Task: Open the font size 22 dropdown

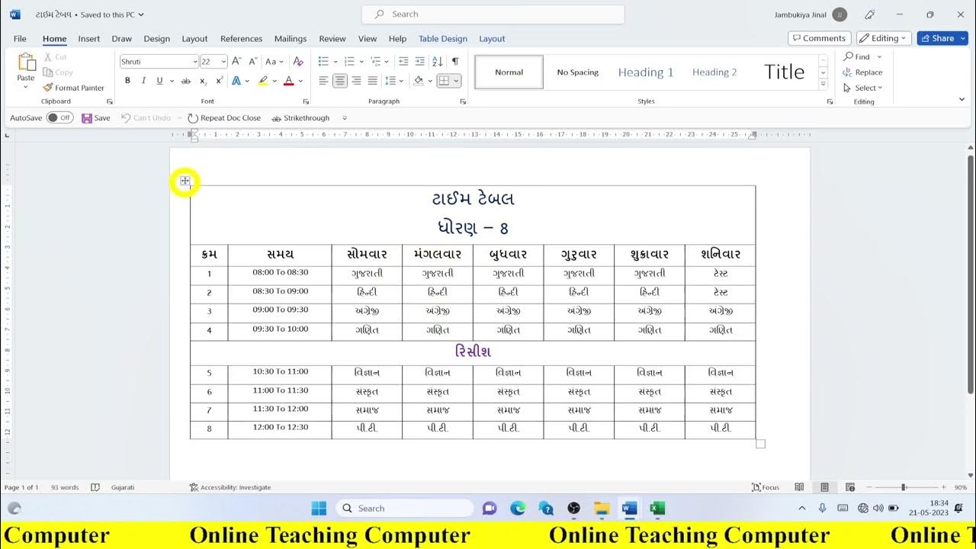Action: [223, 62]
